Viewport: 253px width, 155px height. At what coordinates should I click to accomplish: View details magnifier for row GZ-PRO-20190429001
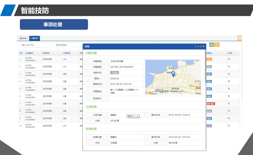[229, 66]
